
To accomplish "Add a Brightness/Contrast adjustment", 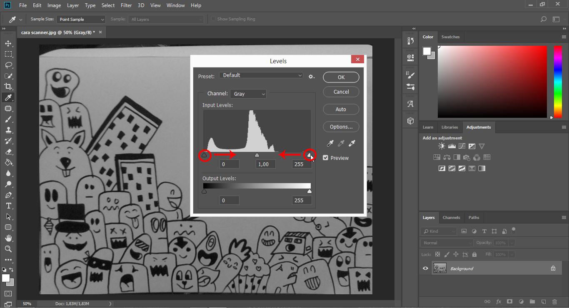I will pyautogui.click(x=442, y=146).
